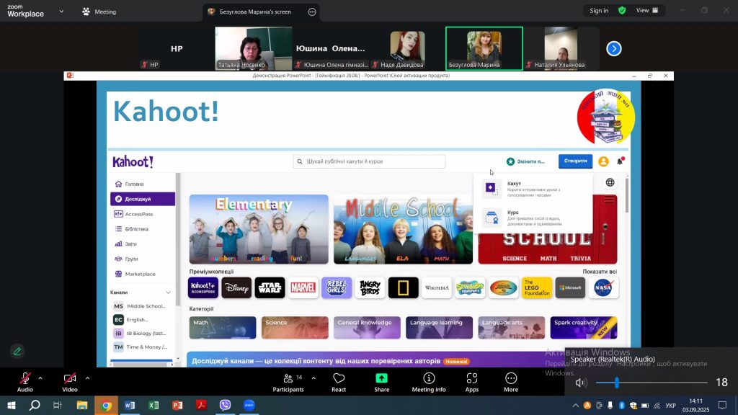
Task: Expand audio options arrow next to Audio
Action: pyautogui.click(x=40, y=378)
